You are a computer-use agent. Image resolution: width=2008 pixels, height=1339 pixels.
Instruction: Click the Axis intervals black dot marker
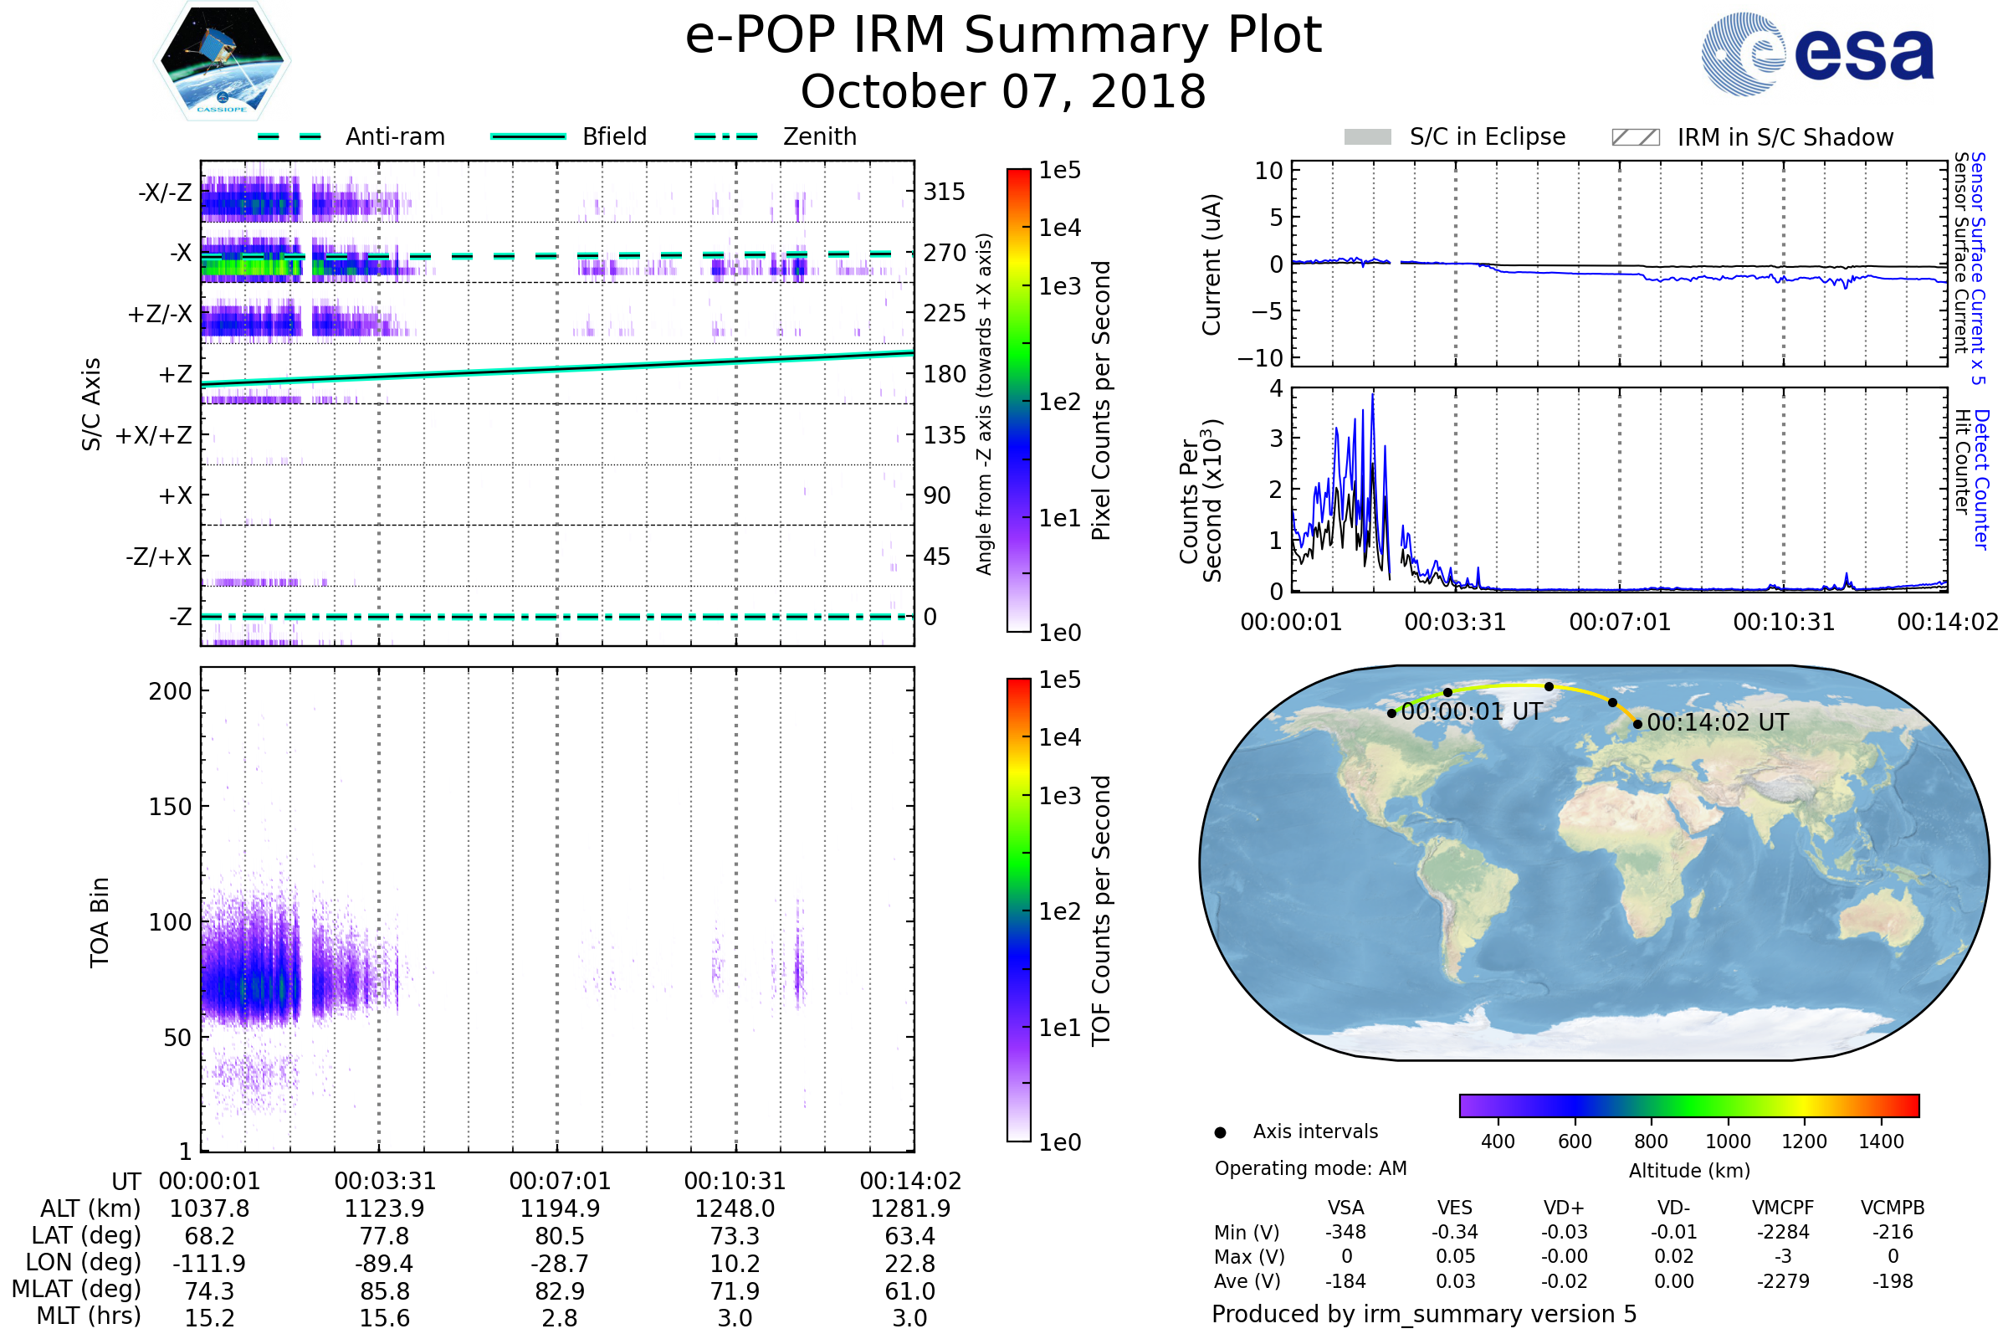[1220, 1132]
